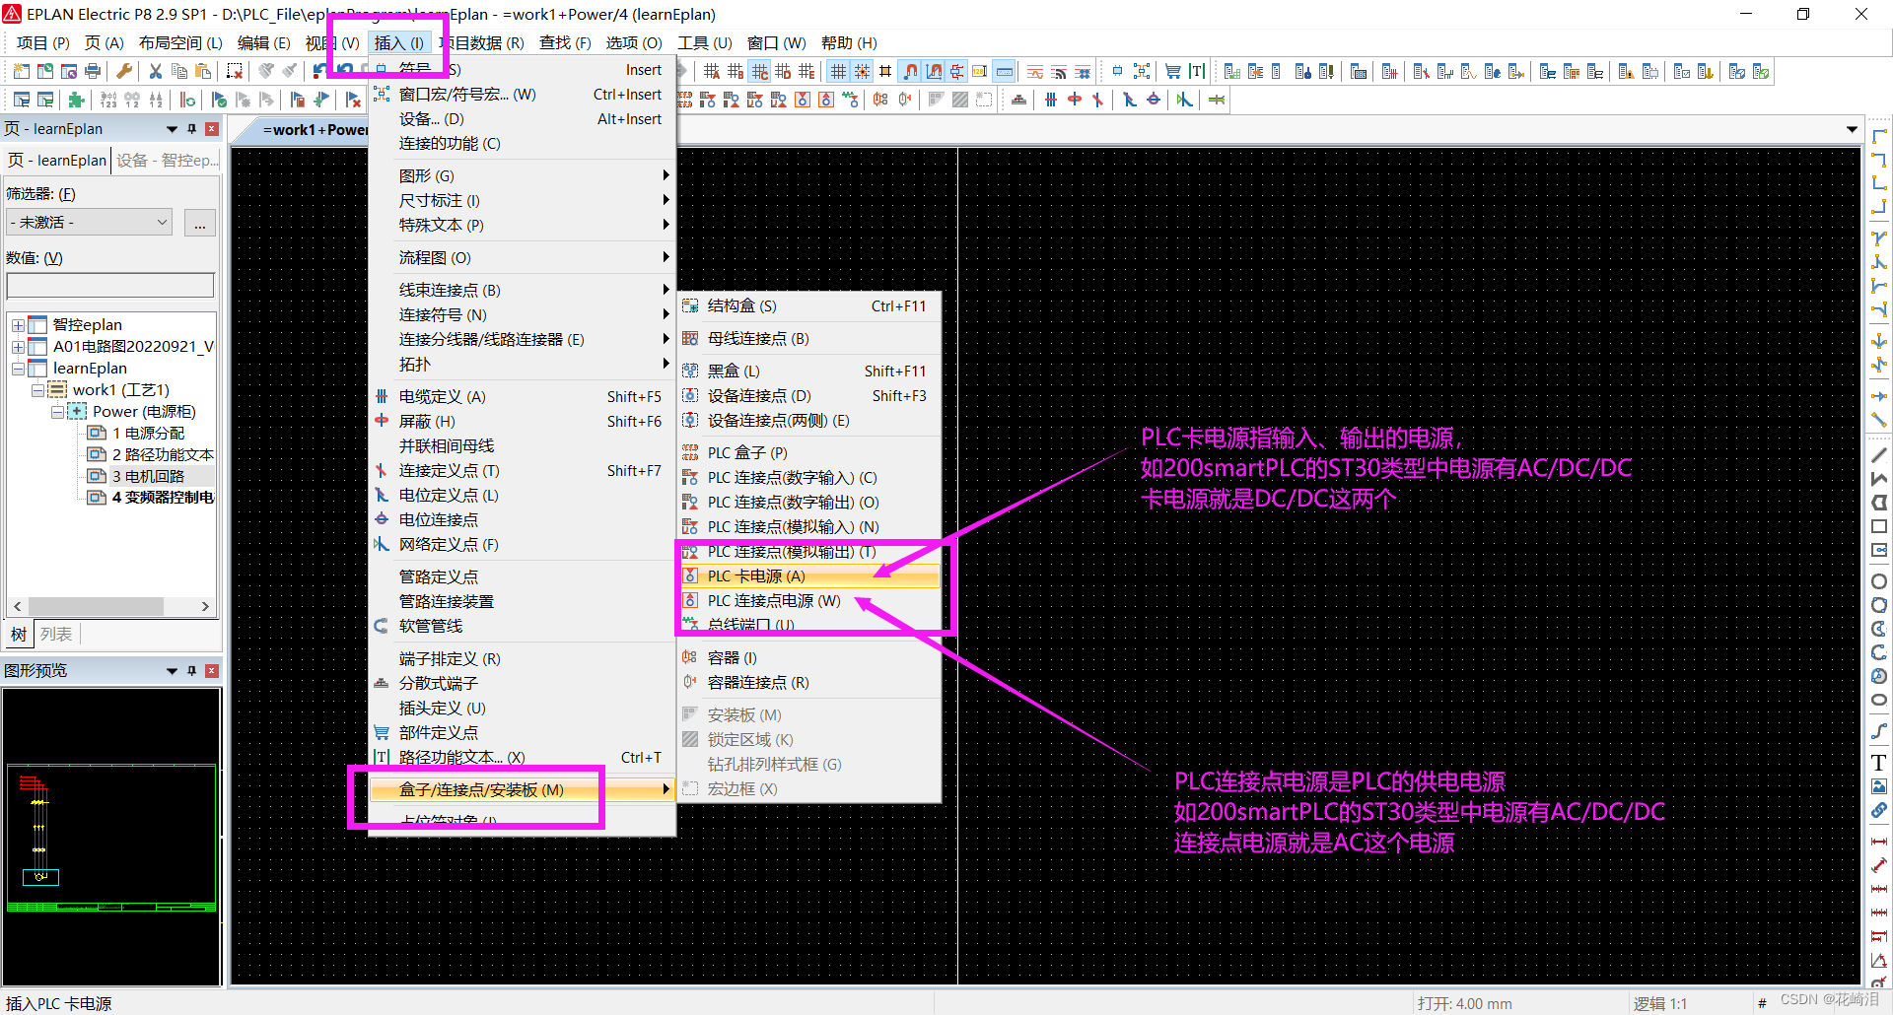Switch to the 列表 list tab

[56, 635]
